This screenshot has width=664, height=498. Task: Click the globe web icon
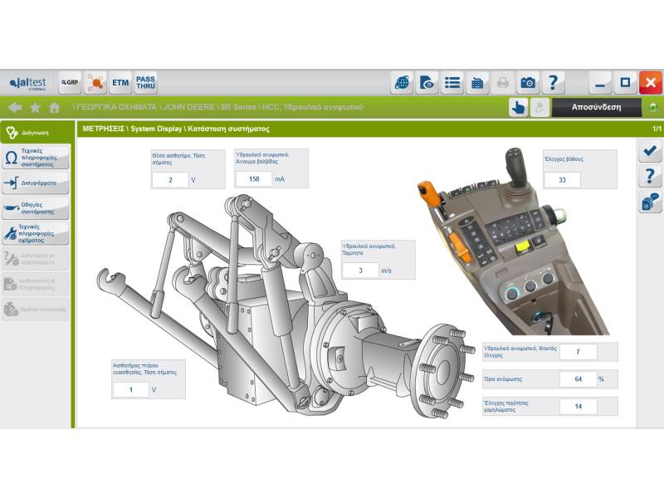pyautogui.click(x=403, y=83)
